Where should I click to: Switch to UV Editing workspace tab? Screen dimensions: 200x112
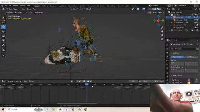(x=62, y=6)
